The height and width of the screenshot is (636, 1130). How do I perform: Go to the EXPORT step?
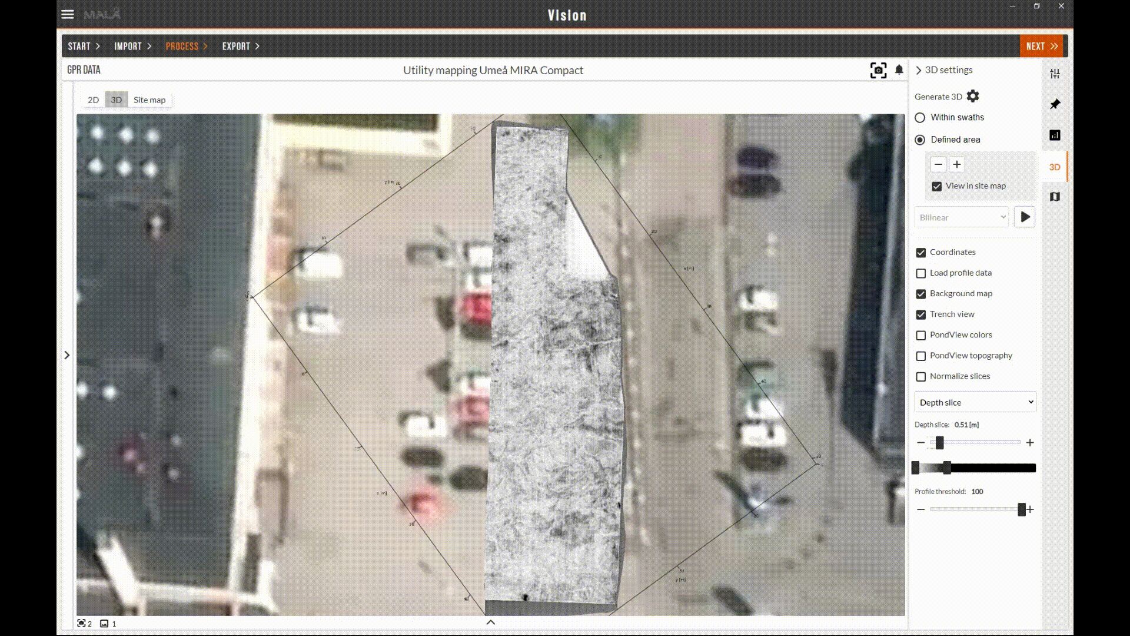(240, 46)
